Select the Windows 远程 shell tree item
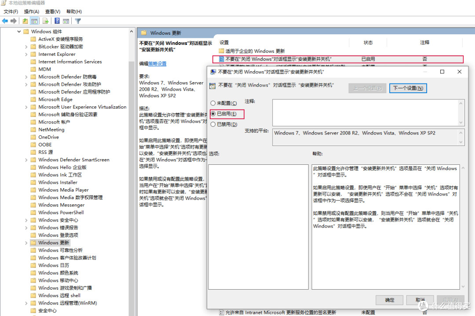475x316 pixels. coord(59,295)
